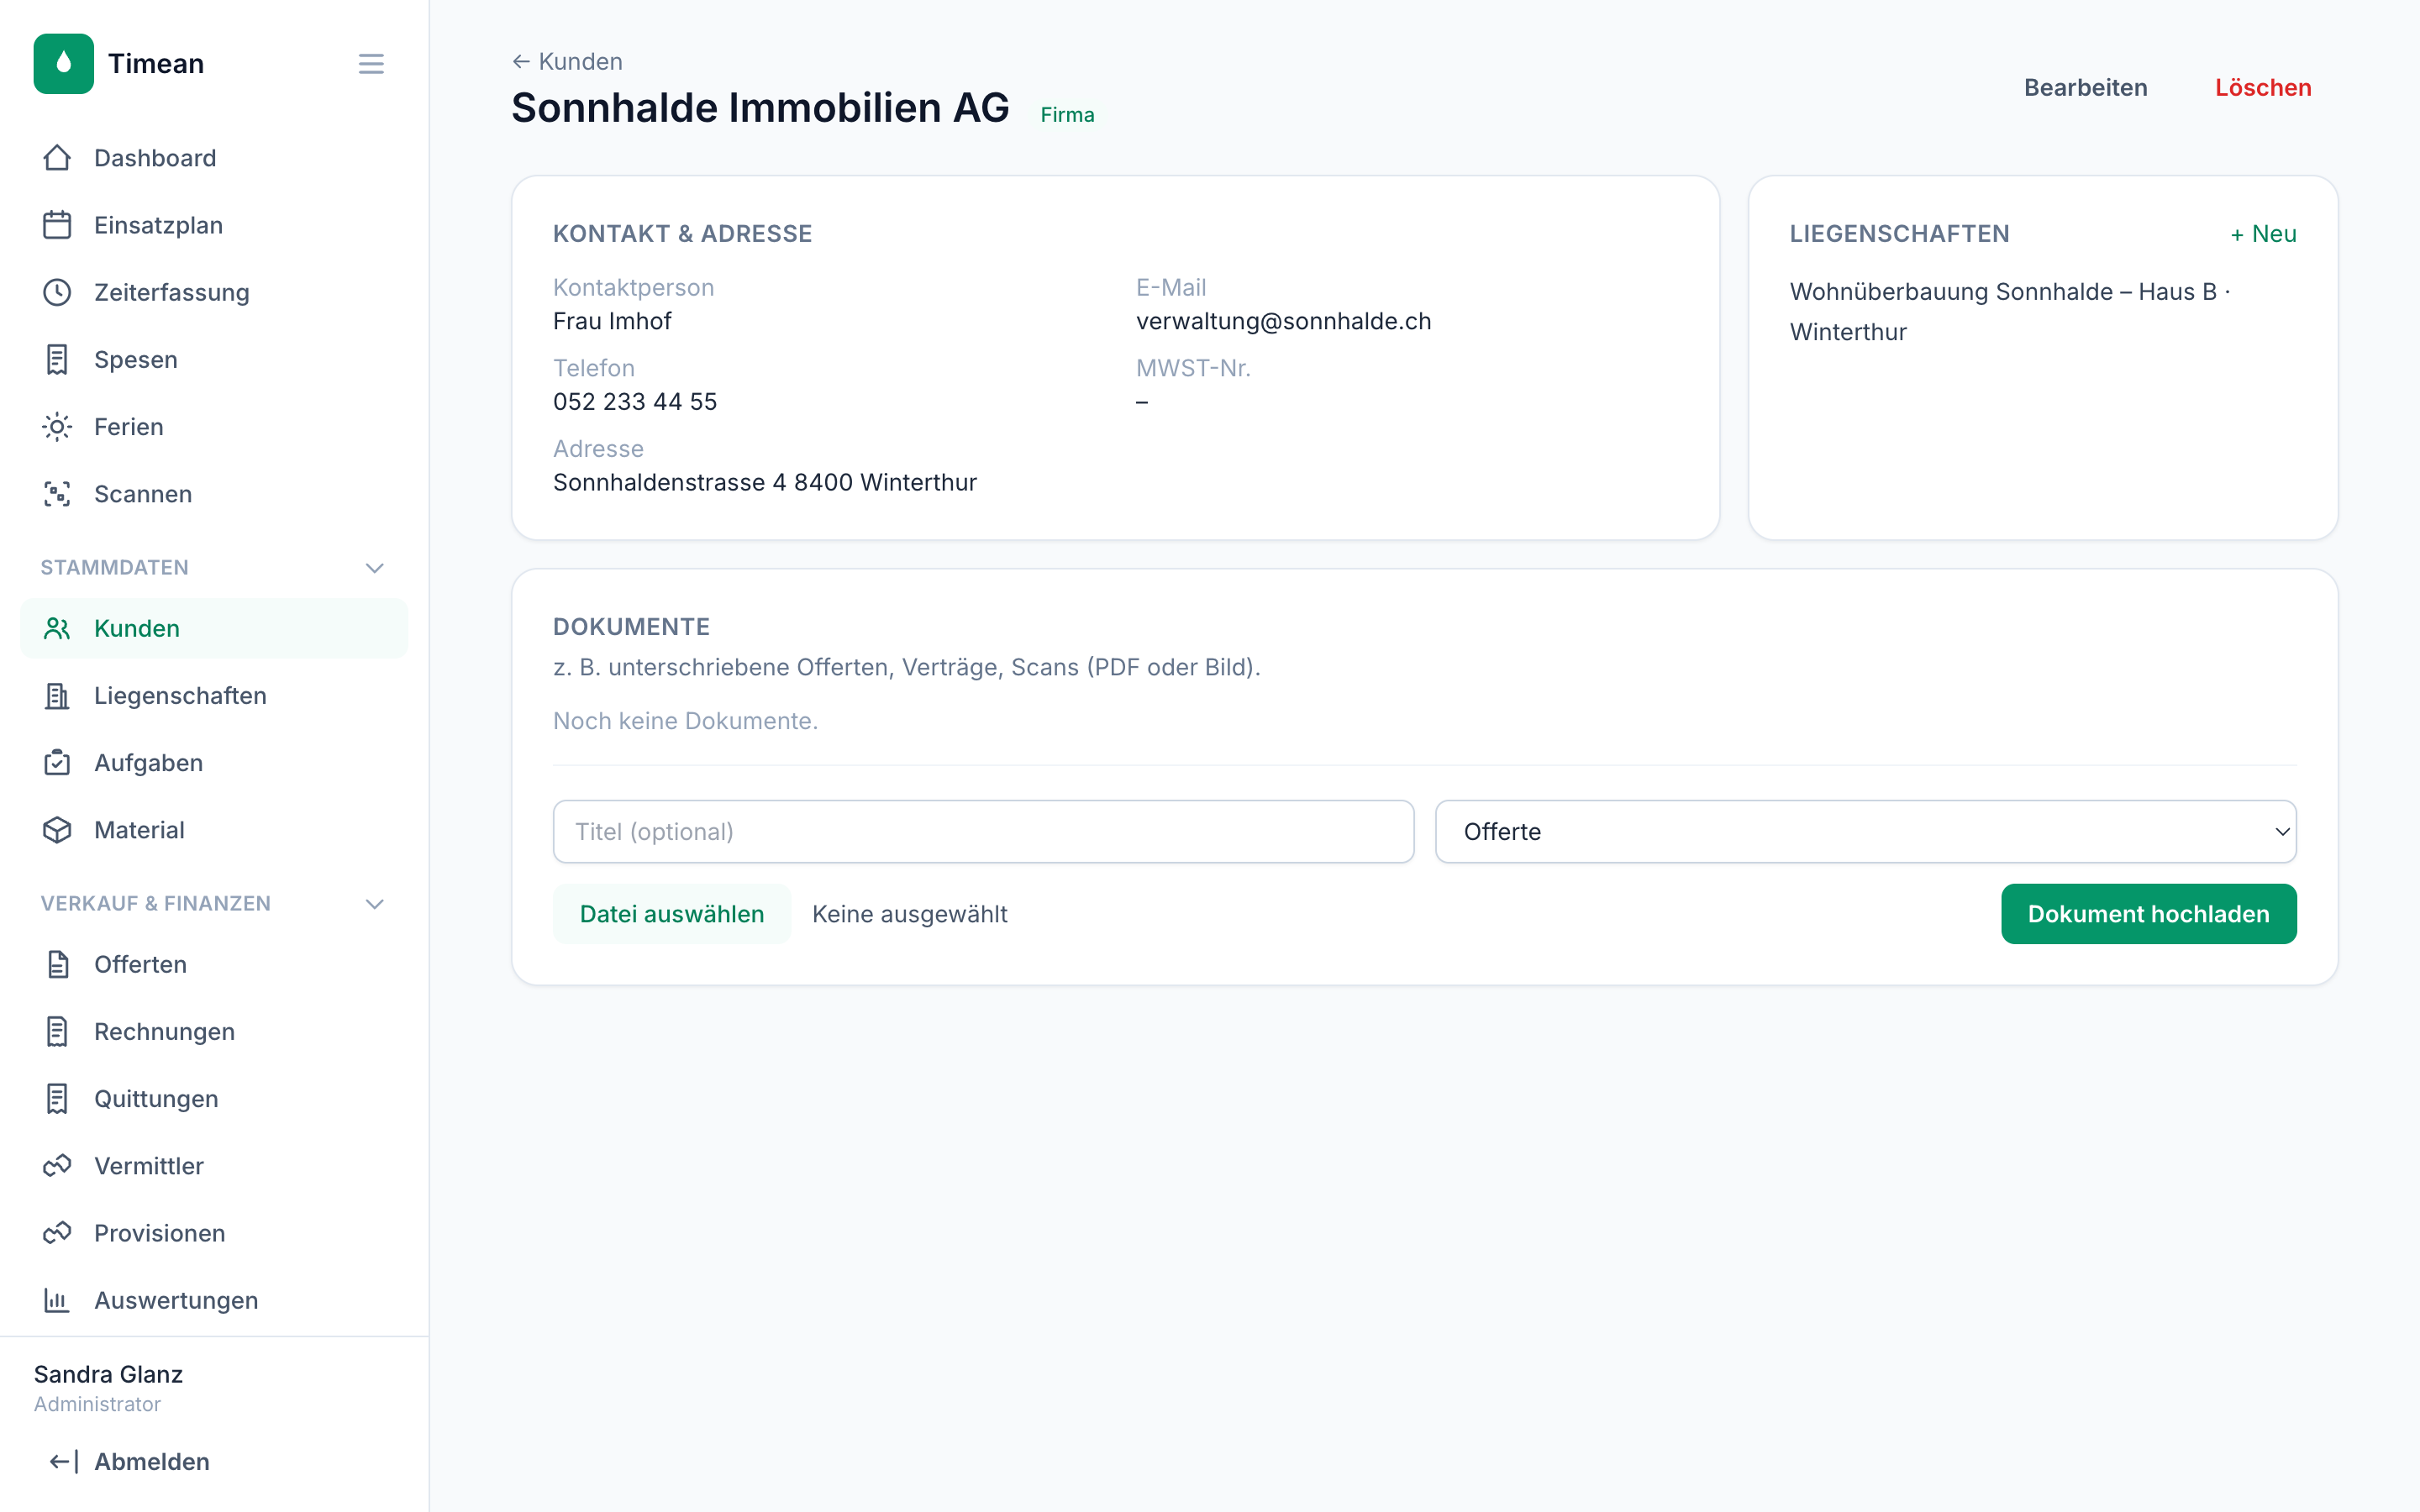This screenshot has width=2420, height=1512.
Task: Click Noch keine Dokumente text
Action: pyautogui.click(x=685, y=721)
